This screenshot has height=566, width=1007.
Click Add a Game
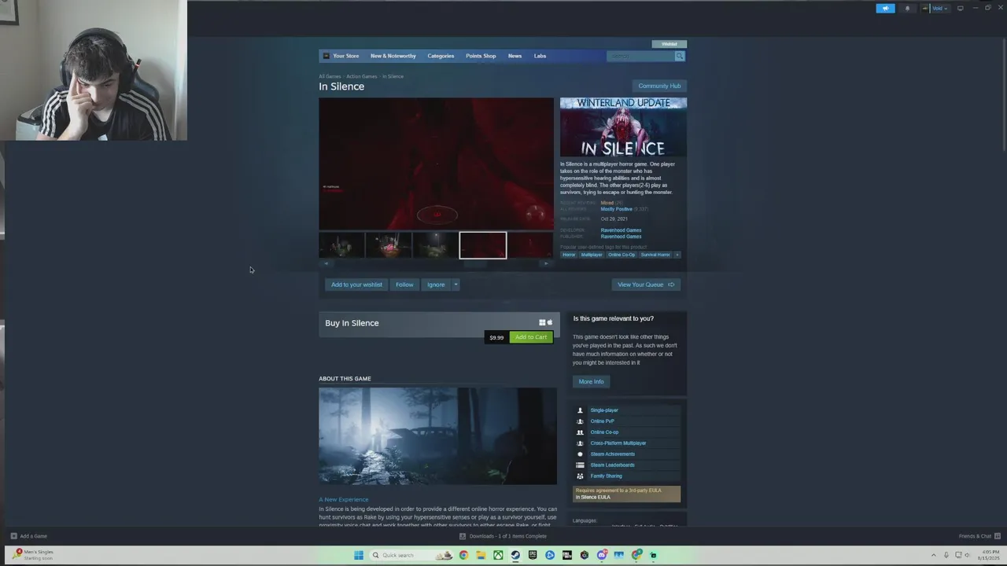pyautogui.click(x=29, y=536)
